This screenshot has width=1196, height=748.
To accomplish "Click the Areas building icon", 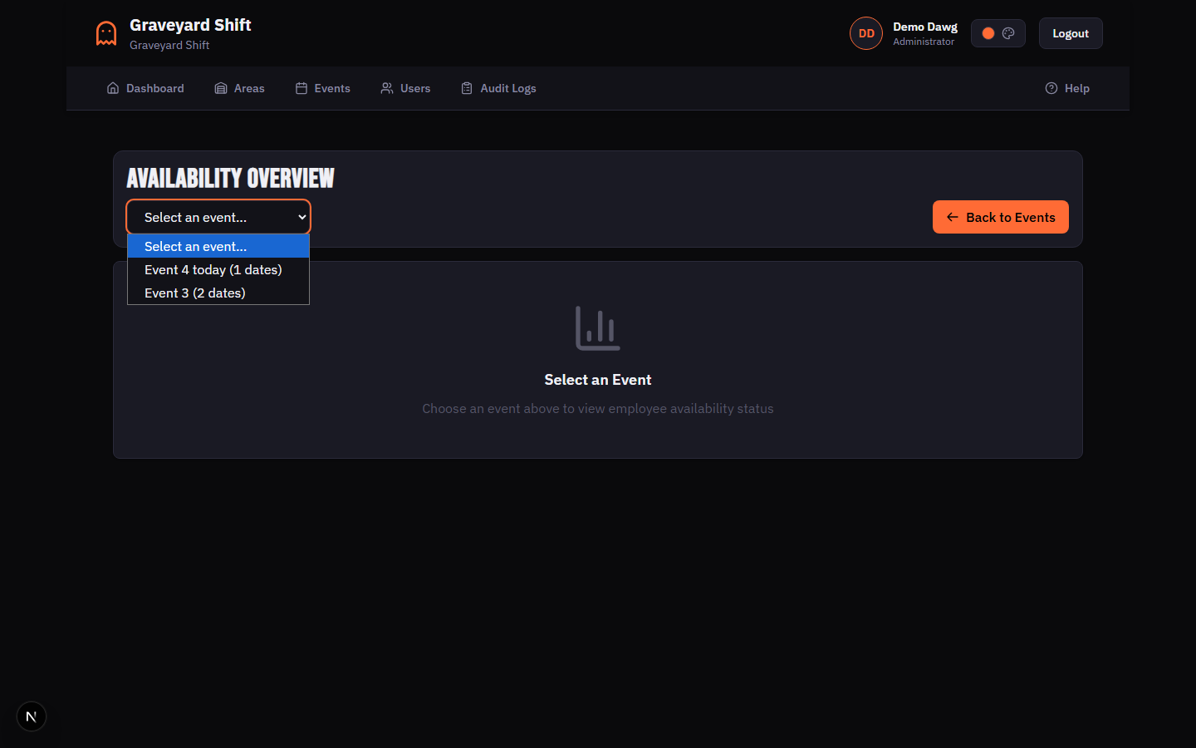I will tap(221, 88).
